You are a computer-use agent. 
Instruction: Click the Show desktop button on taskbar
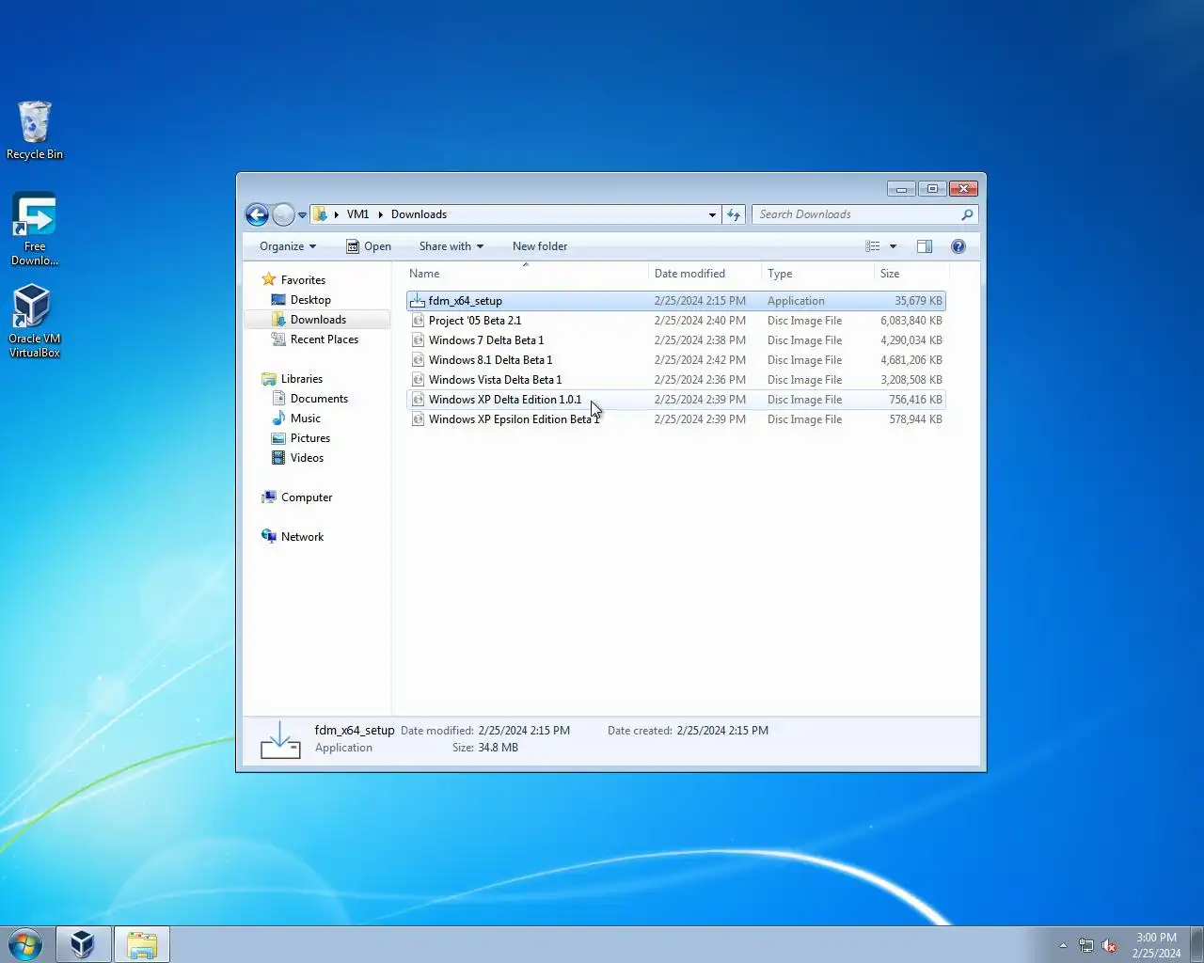click(x=1196, y=944)
